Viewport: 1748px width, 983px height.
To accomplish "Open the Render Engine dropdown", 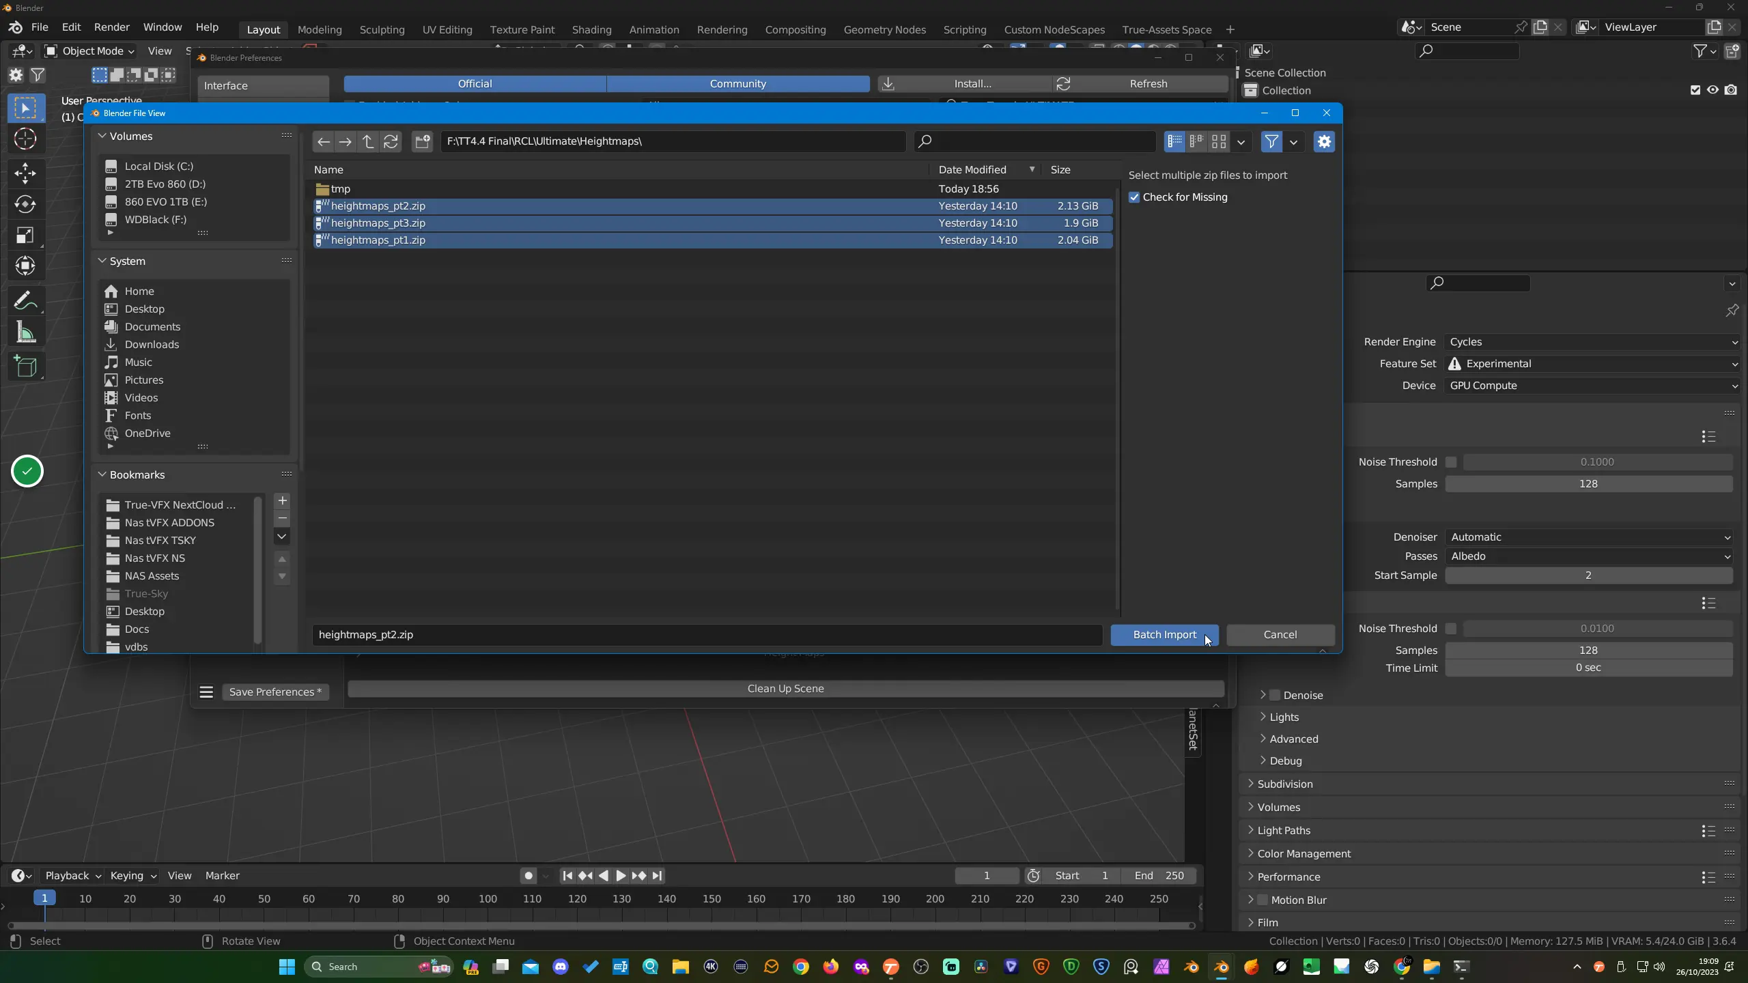I will [1592, 342].
